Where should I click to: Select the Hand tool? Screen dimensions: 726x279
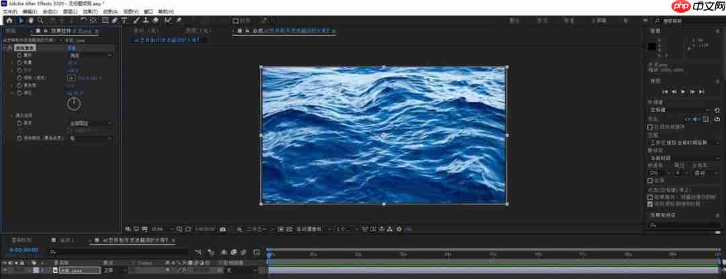click(31, 20)
